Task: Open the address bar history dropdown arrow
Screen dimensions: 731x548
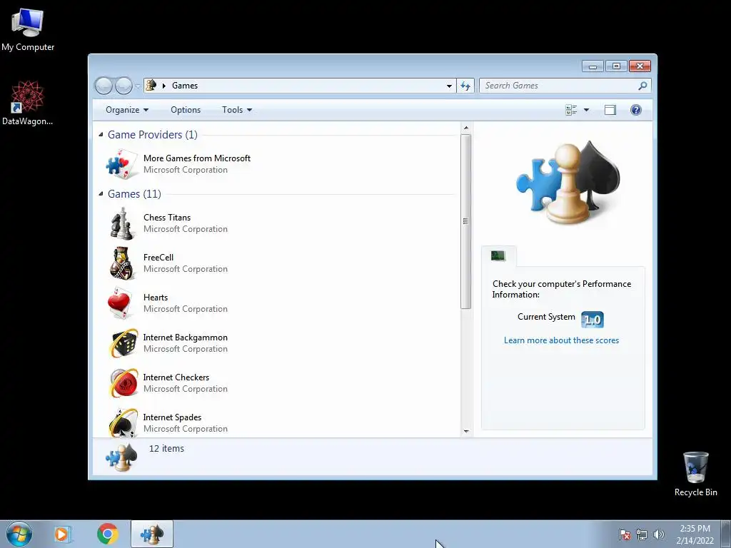Action: pyautogui.click(x=449, y=86)
